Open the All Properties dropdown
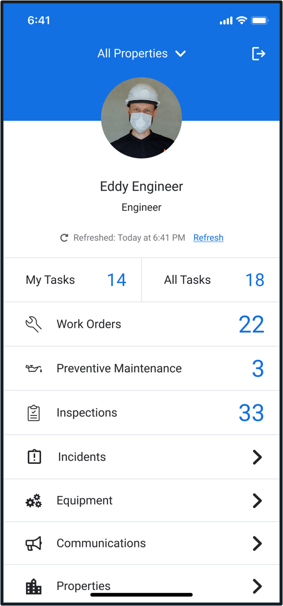283x606 pixels. 141,54
